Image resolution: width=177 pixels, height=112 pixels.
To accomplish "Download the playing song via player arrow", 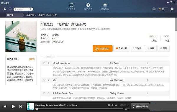I will point(112,105).
